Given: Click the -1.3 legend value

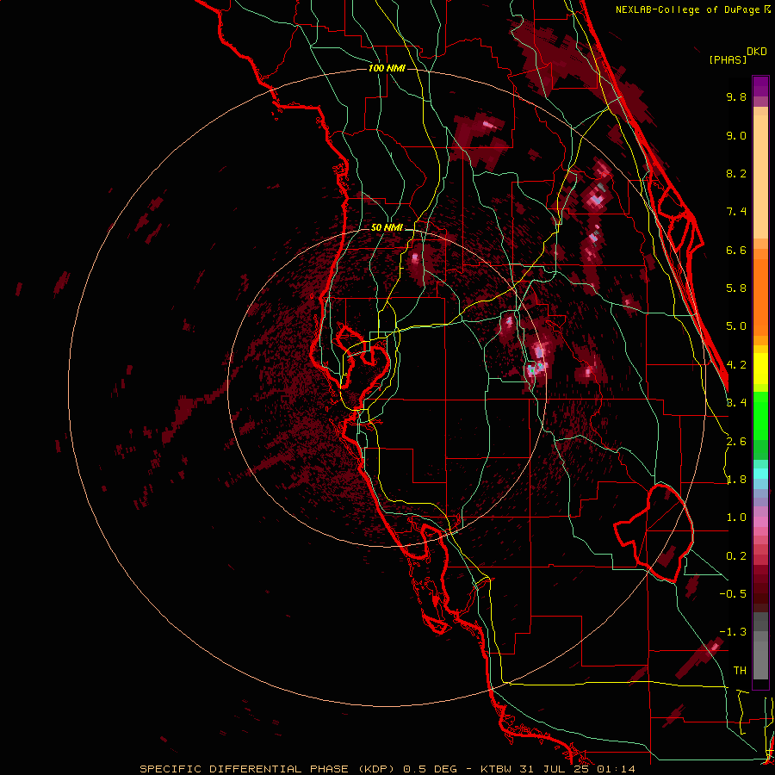Looking at the screenshot, I should [x=733, y=632].
